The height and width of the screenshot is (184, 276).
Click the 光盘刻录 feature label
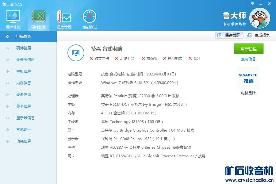[175, 59]
